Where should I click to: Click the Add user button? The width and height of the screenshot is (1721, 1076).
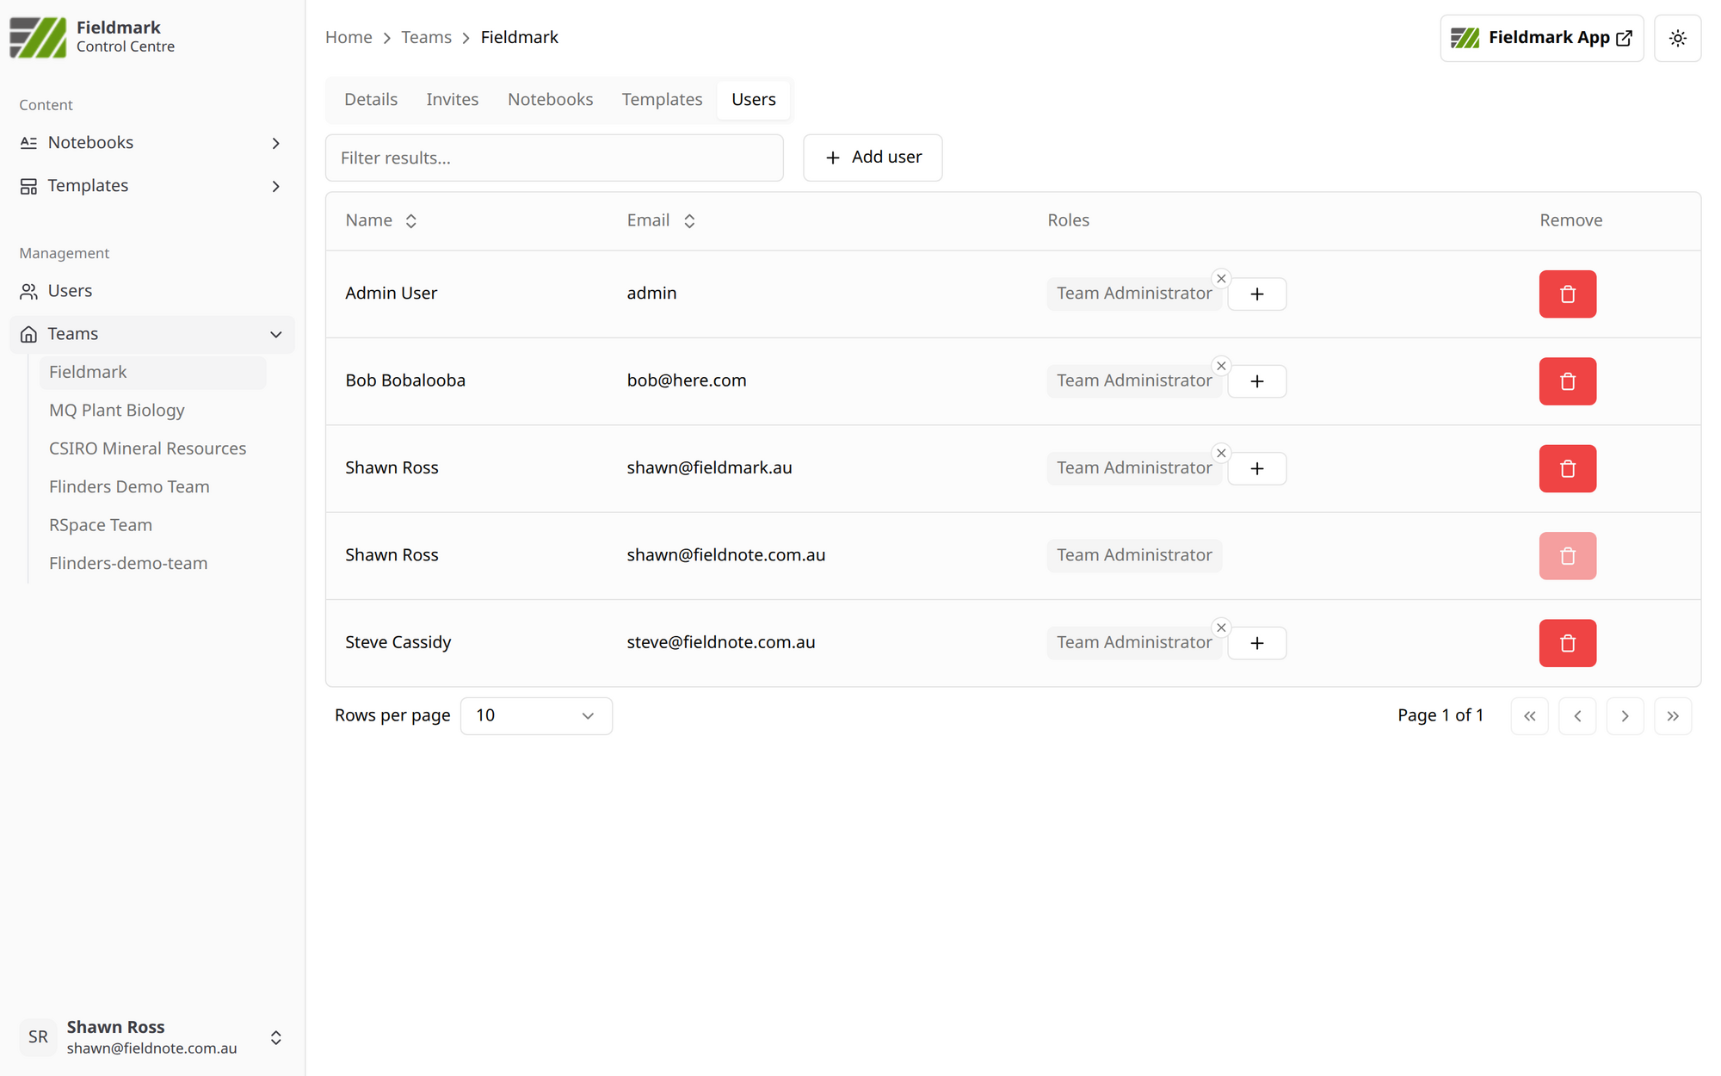[x=873, y=158]
